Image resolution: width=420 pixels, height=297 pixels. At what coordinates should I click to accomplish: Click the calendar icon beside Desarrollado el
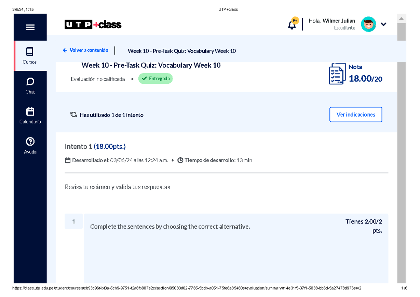[x=67, y=160]
